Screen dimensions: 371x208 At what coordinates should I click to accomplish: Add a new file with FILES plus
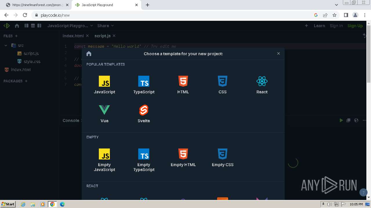(x=16, y=36)
